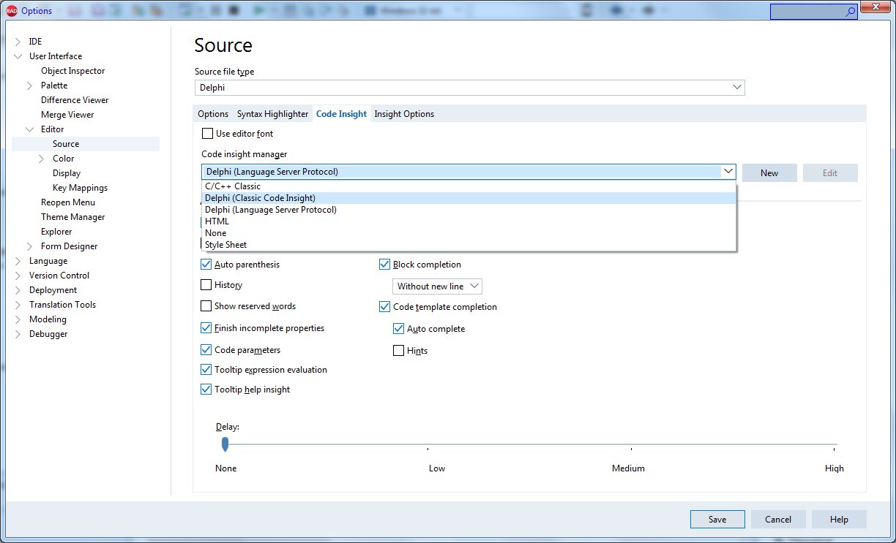Select the Code Insight tab

pos(342,114)
